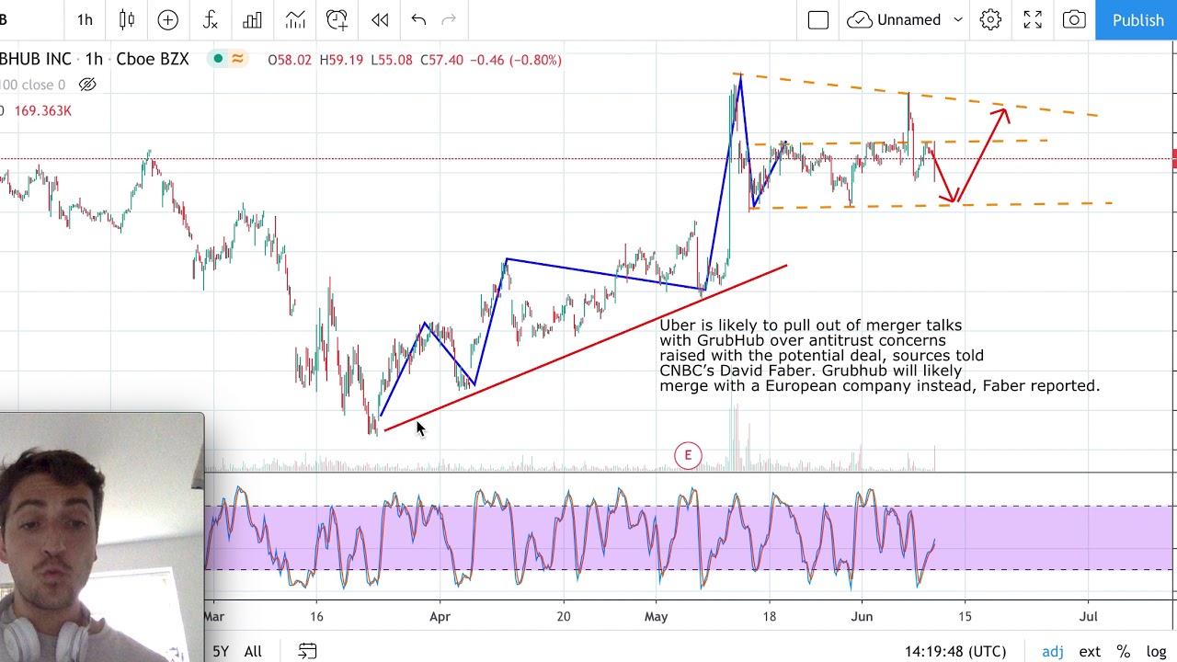The height and width of the screenshot is (662, 1177).
Task: Select the 100 close 0 indicator legend
Action: pyautogui.click(x=33, y=85)
